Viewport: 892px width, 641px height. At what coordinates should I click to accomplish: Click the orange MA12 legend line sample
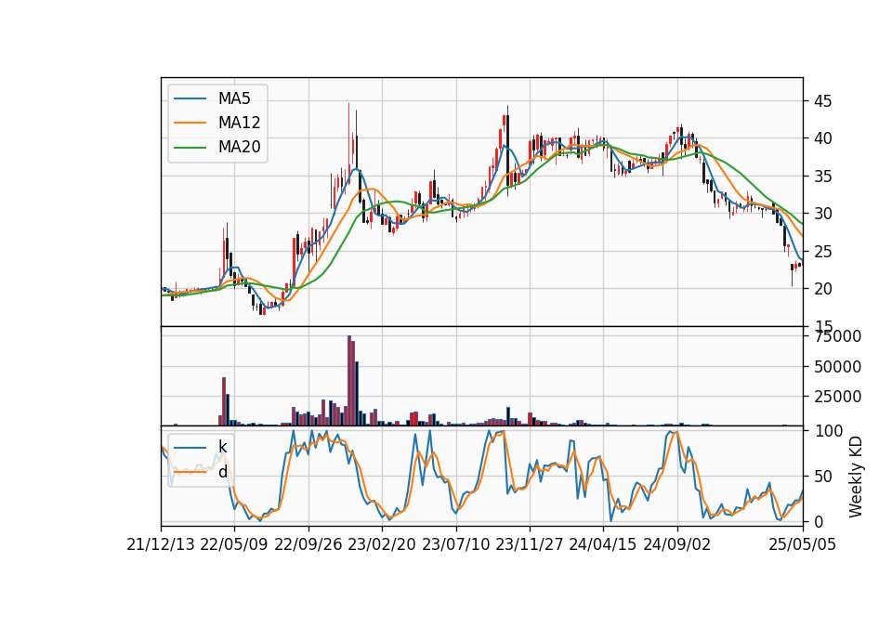(190, 123)
